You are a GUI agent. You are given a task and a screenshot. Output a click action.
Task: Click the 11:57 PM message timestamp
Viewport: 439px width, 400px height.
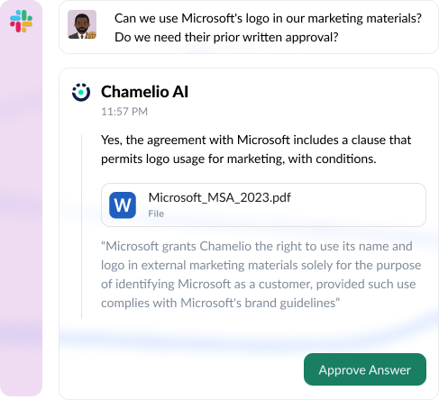124,112
